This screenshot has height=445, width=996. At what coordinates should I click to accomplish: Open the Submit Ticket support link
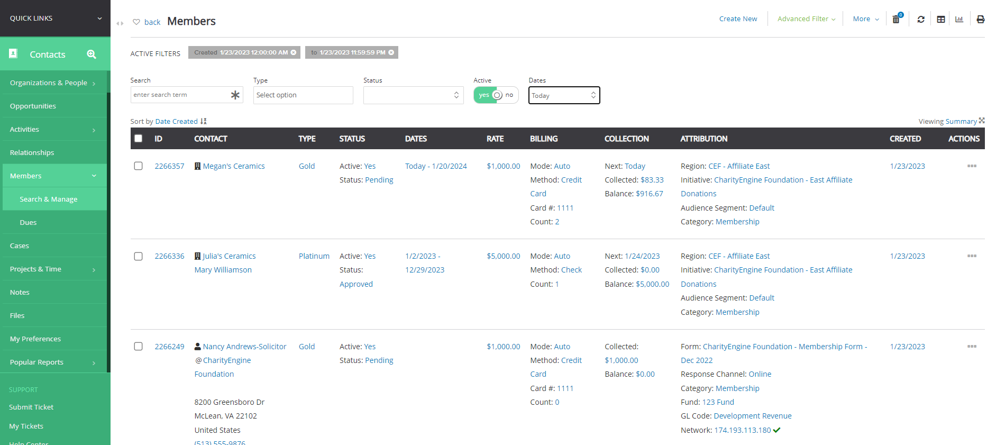coord(31,407)
